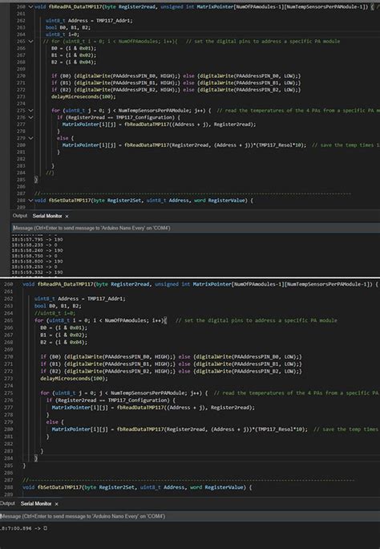
Task: Collapse the else block using line 279 chevron
Action: (30, 138)
